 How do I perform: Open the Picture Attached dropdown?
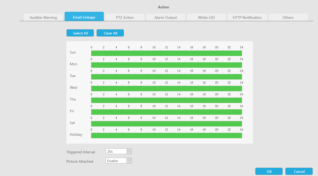[x=119, y=161]
